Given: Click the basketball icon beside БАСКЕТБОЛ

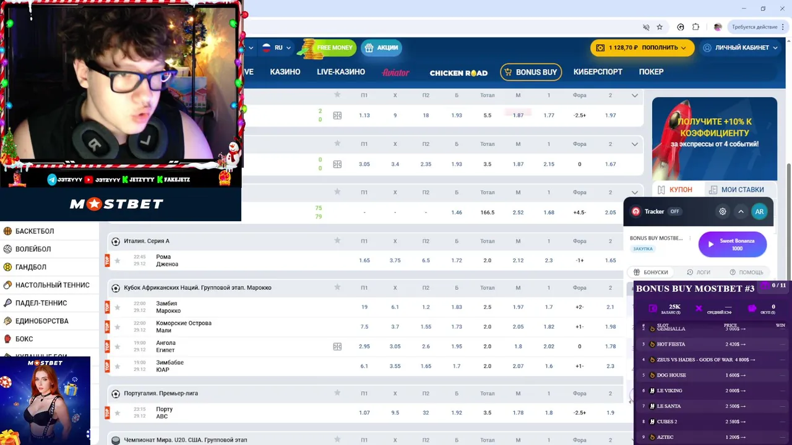Looking at the screenshot, I should tap(7, 231).
